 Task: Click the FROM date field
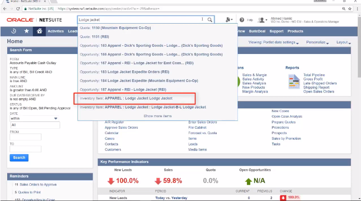click(26, 137)
